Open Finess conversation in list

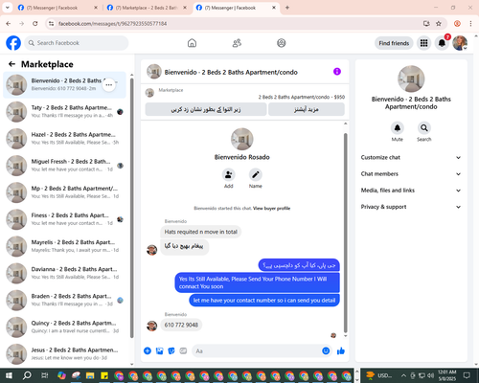(x=65, y=219)
